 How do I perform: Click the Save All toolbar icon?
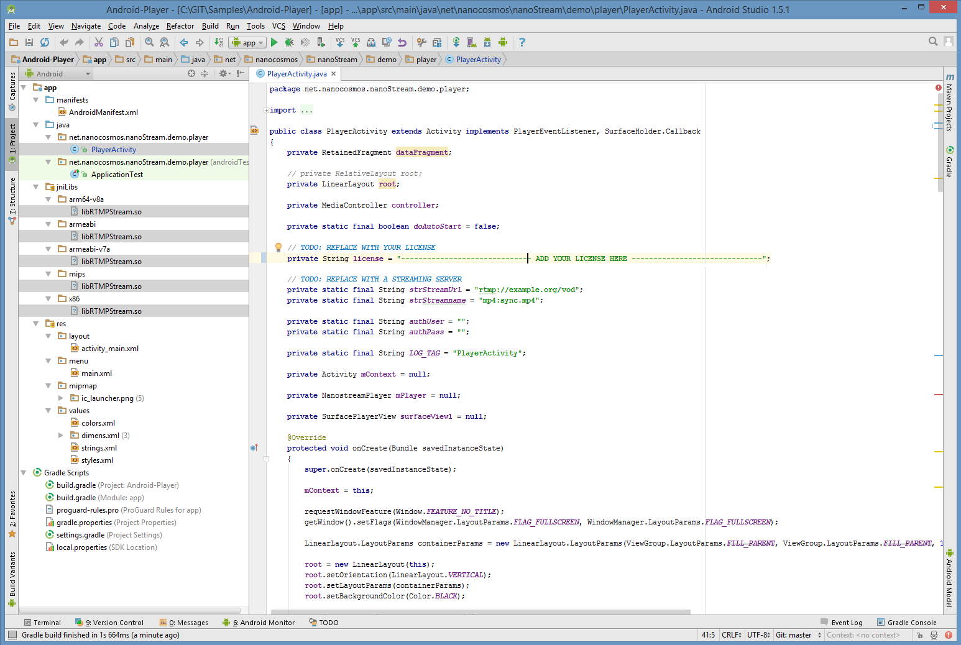pyautogui.click(x=29, y=42)
